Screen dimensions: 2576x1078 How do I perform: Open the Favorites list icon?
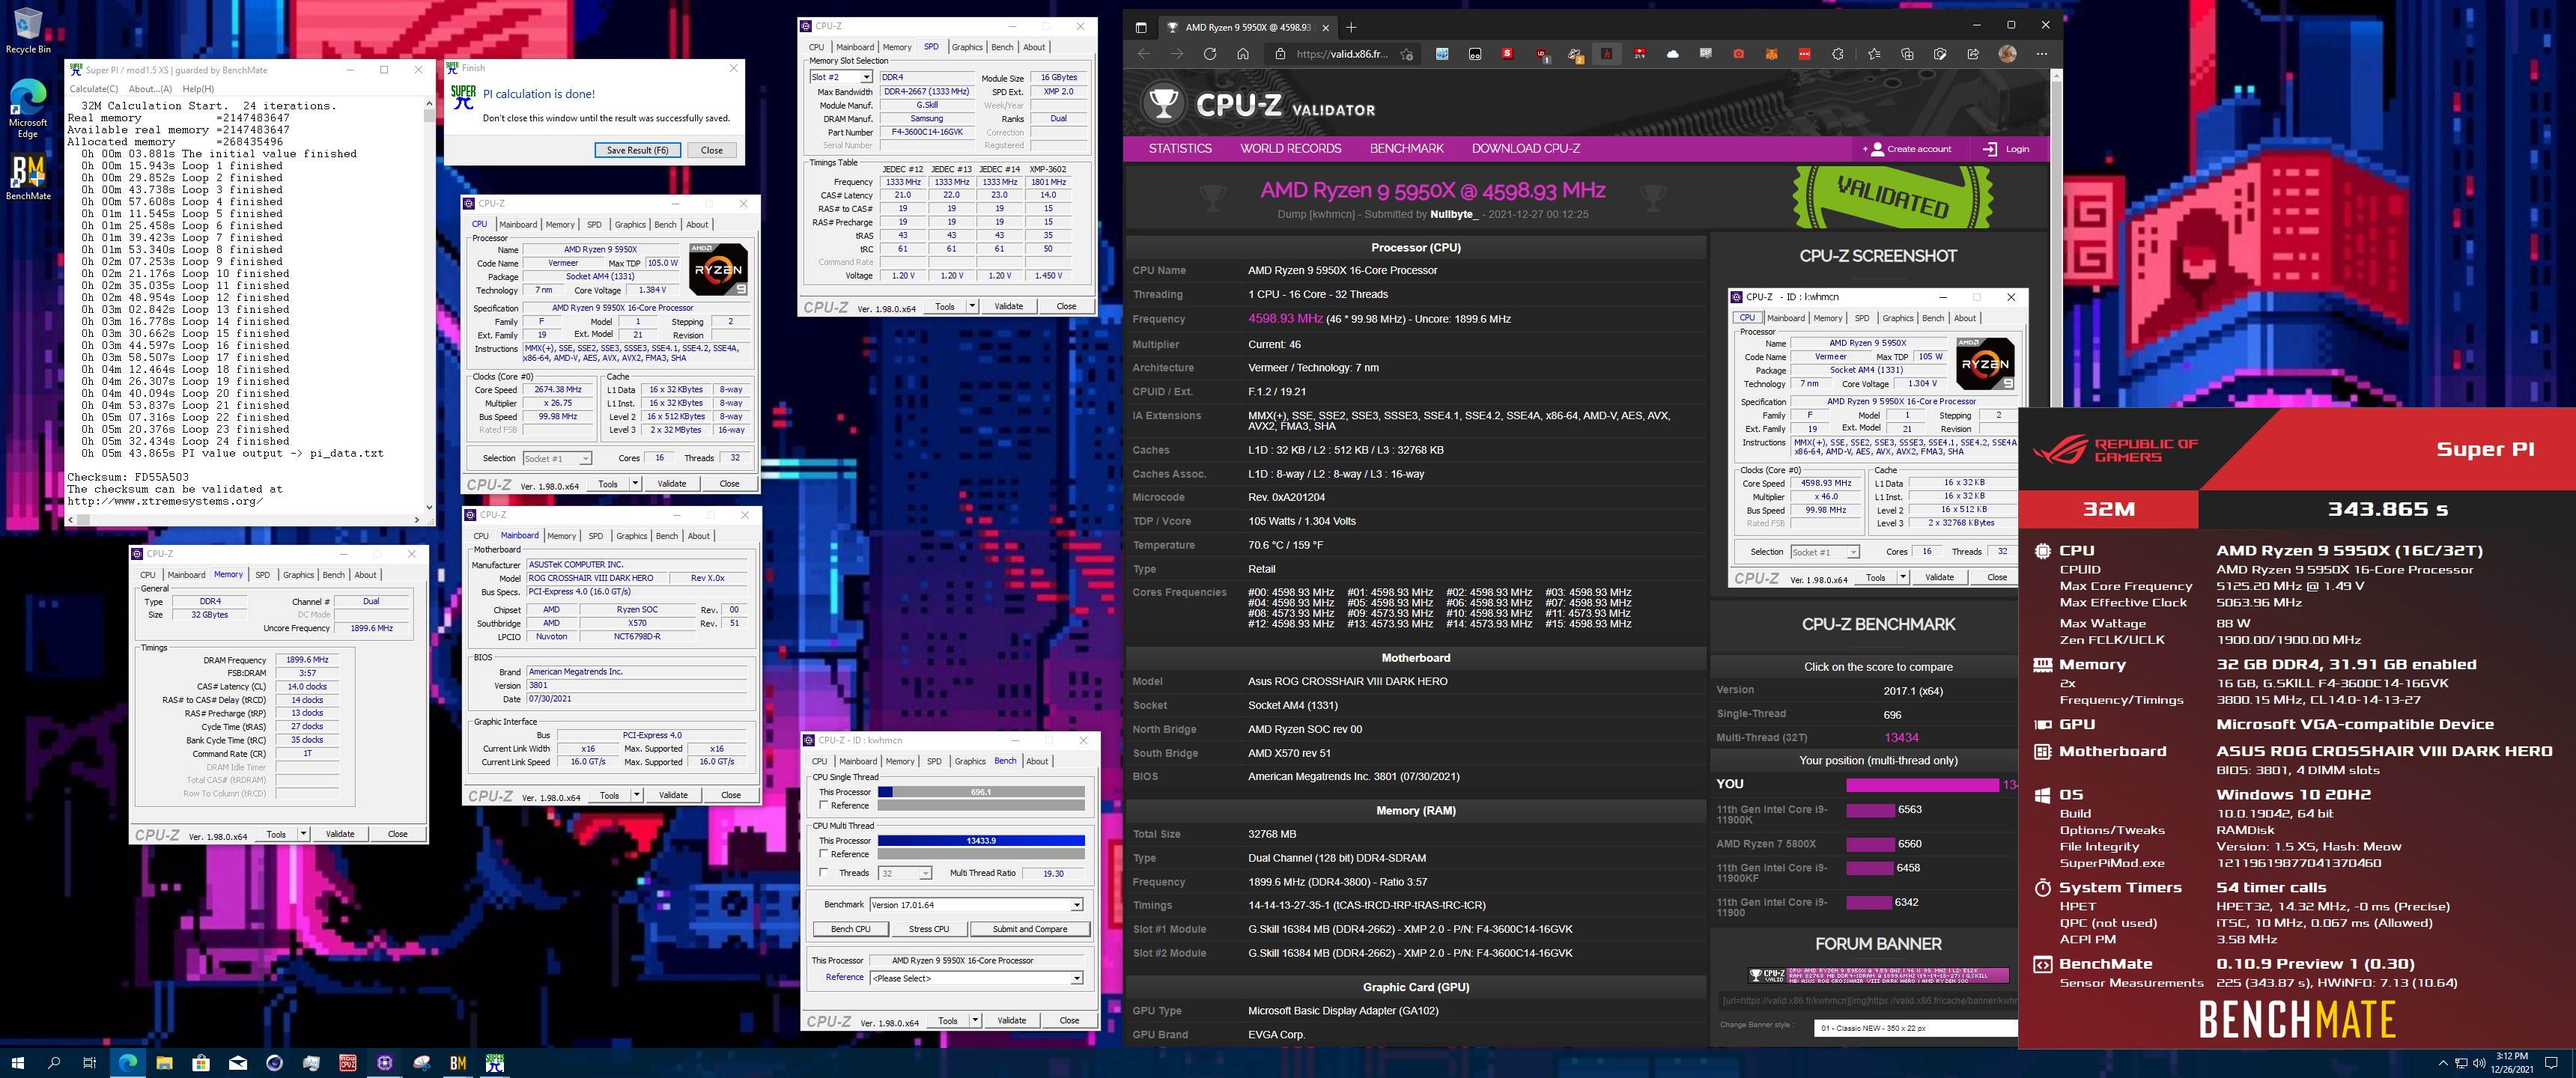(x=1874, y=54)
